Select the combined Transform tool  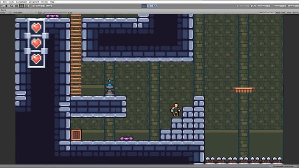[27, 6]
